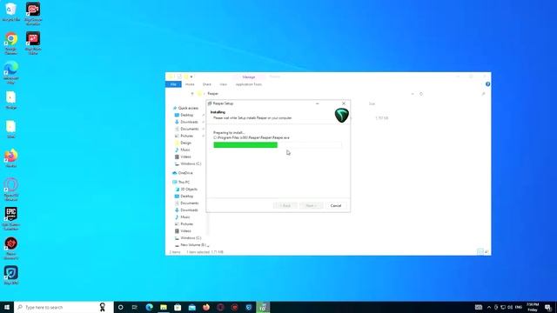Select This PC in the navigation pane

[181, 183]
